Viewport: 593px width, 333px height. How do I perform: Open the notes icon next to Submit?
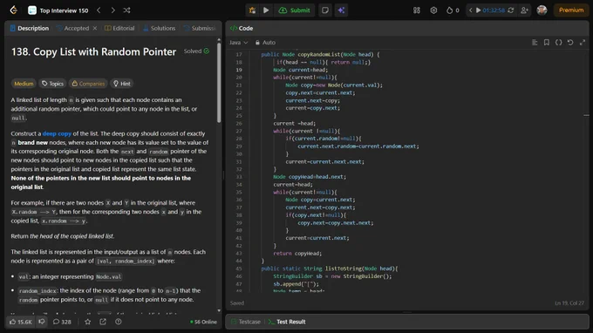[x=325, y=10]
